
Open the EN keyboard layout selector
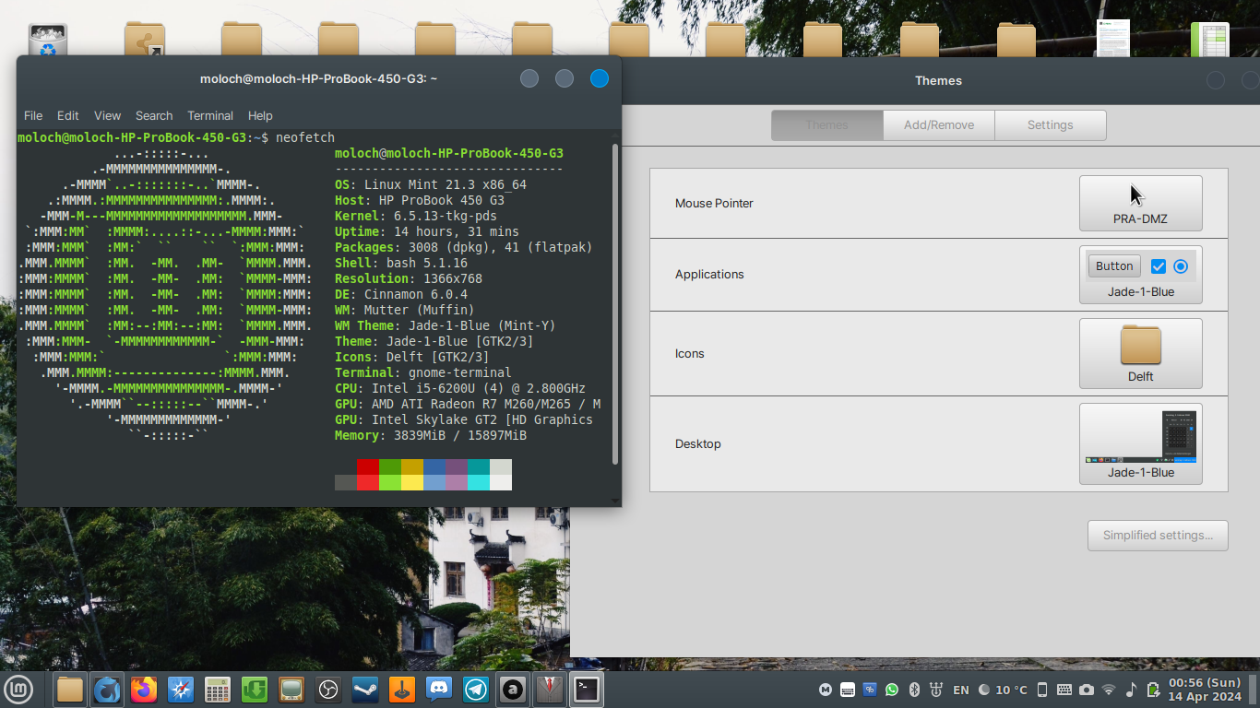[960, 689]
